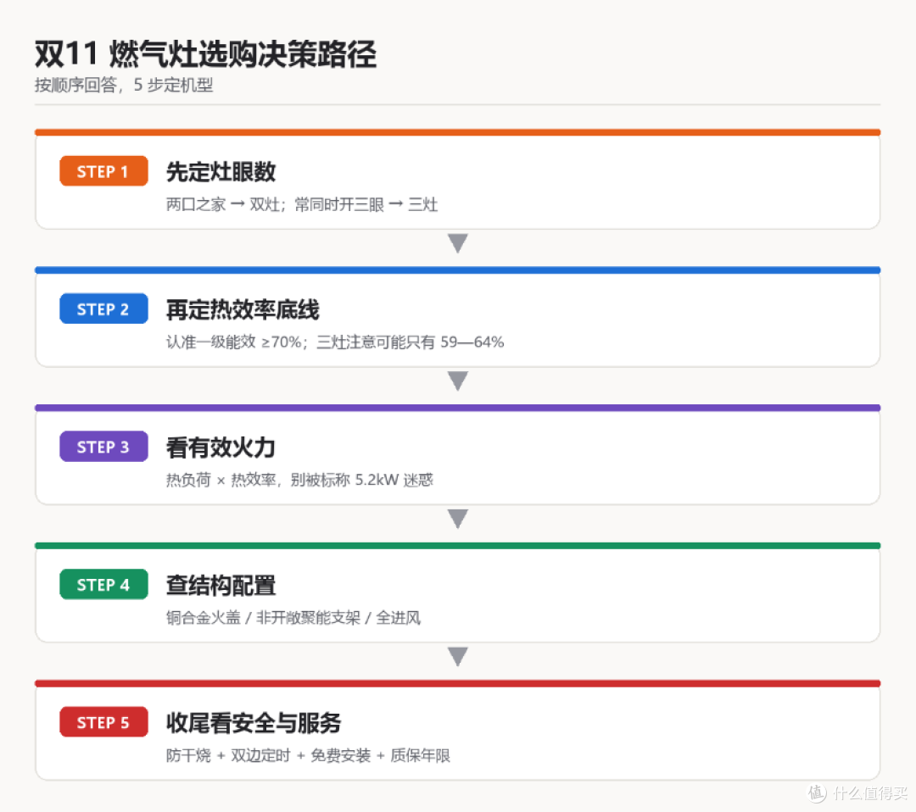The image size is (916, 812).
Task: Click the purple STEP 3 badge
Action: pos(103,447)
